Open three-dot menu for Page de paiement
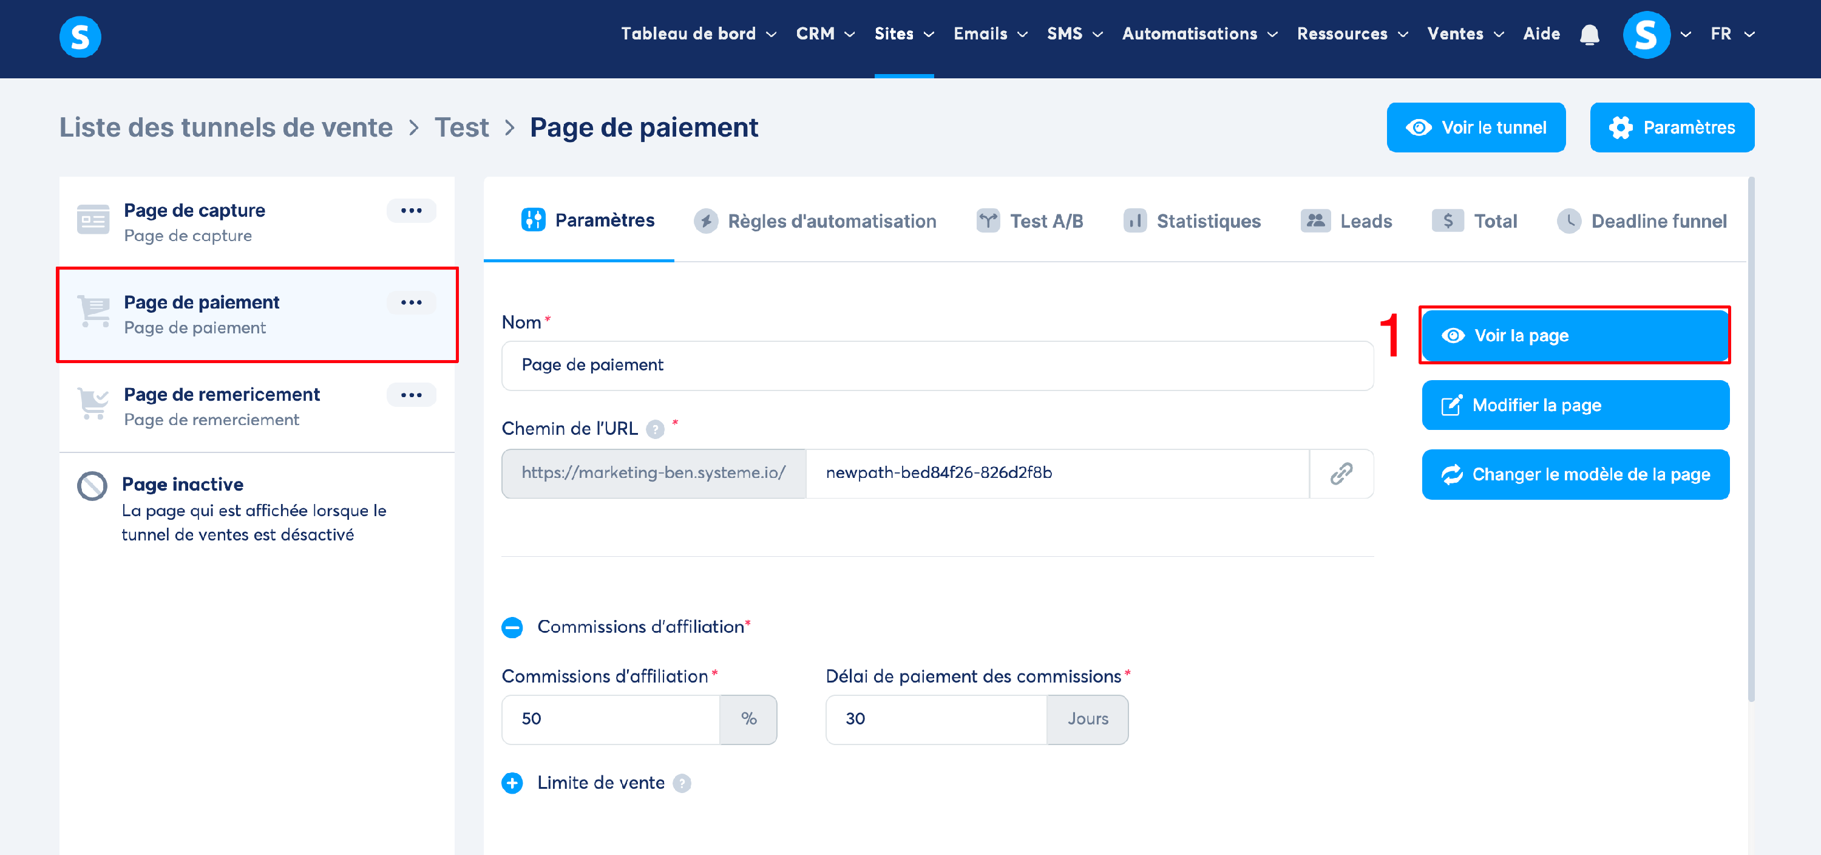 (x=411, y=302)
